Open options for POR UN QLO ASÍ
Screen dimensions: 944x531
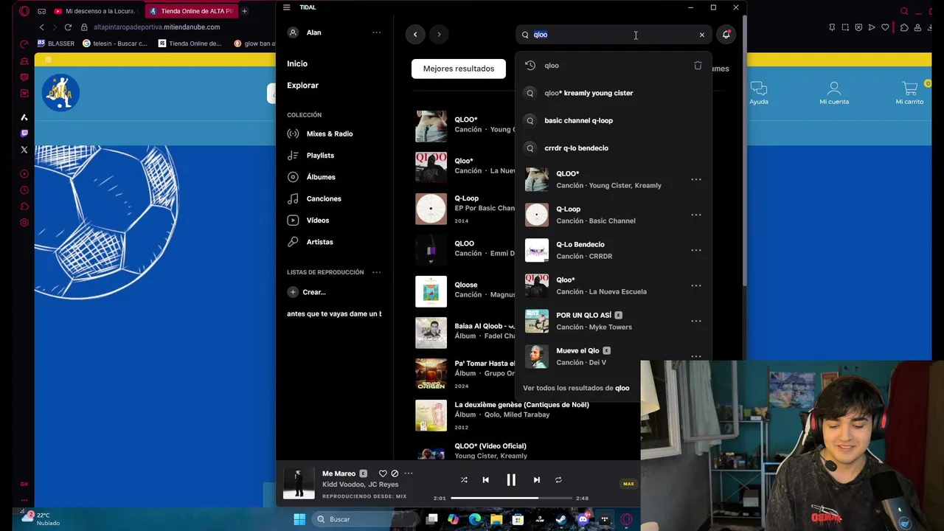(696, 321)
